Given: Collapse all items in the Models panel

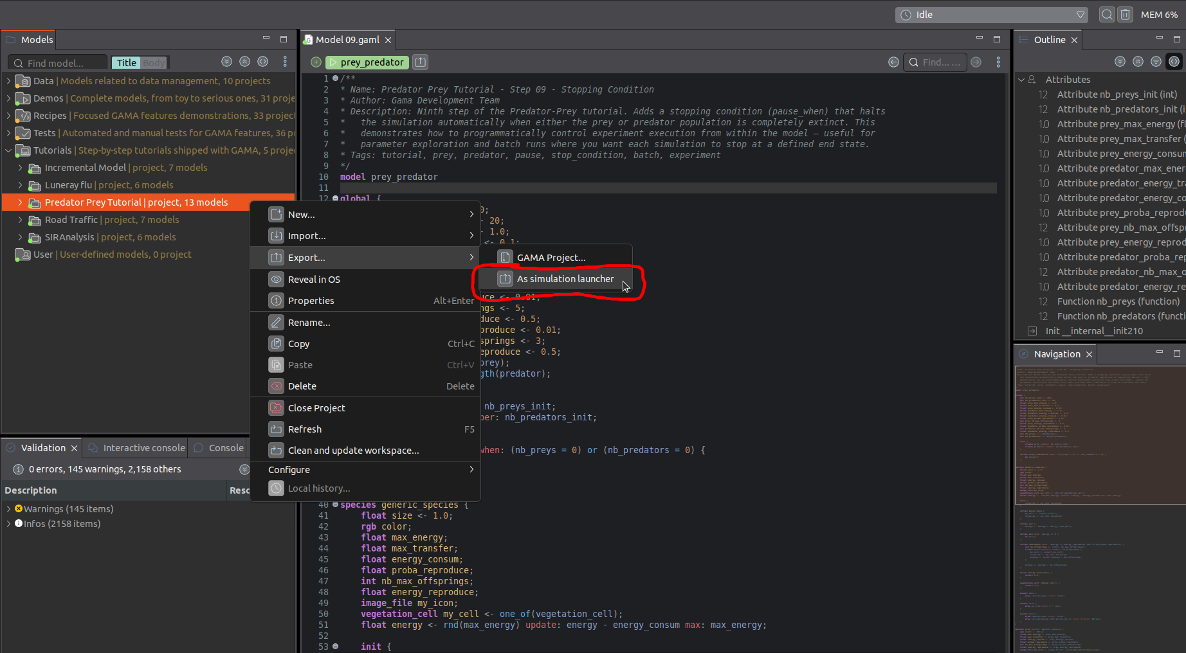Looking at the screenshot, I should (x=244, y=62).
